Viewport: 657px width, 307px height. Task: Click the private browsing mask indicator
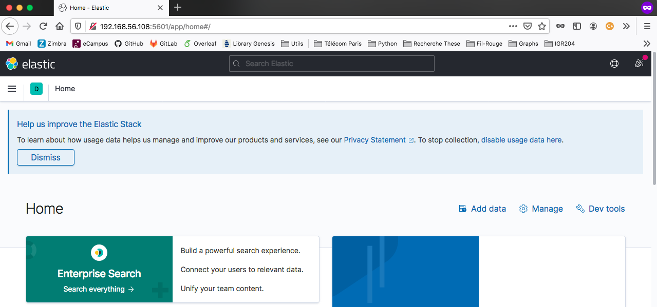click(647, 8)
